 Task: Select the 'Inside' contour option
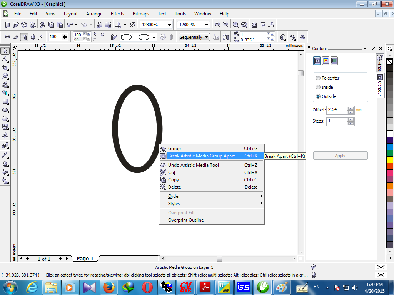tap(318, 87)
